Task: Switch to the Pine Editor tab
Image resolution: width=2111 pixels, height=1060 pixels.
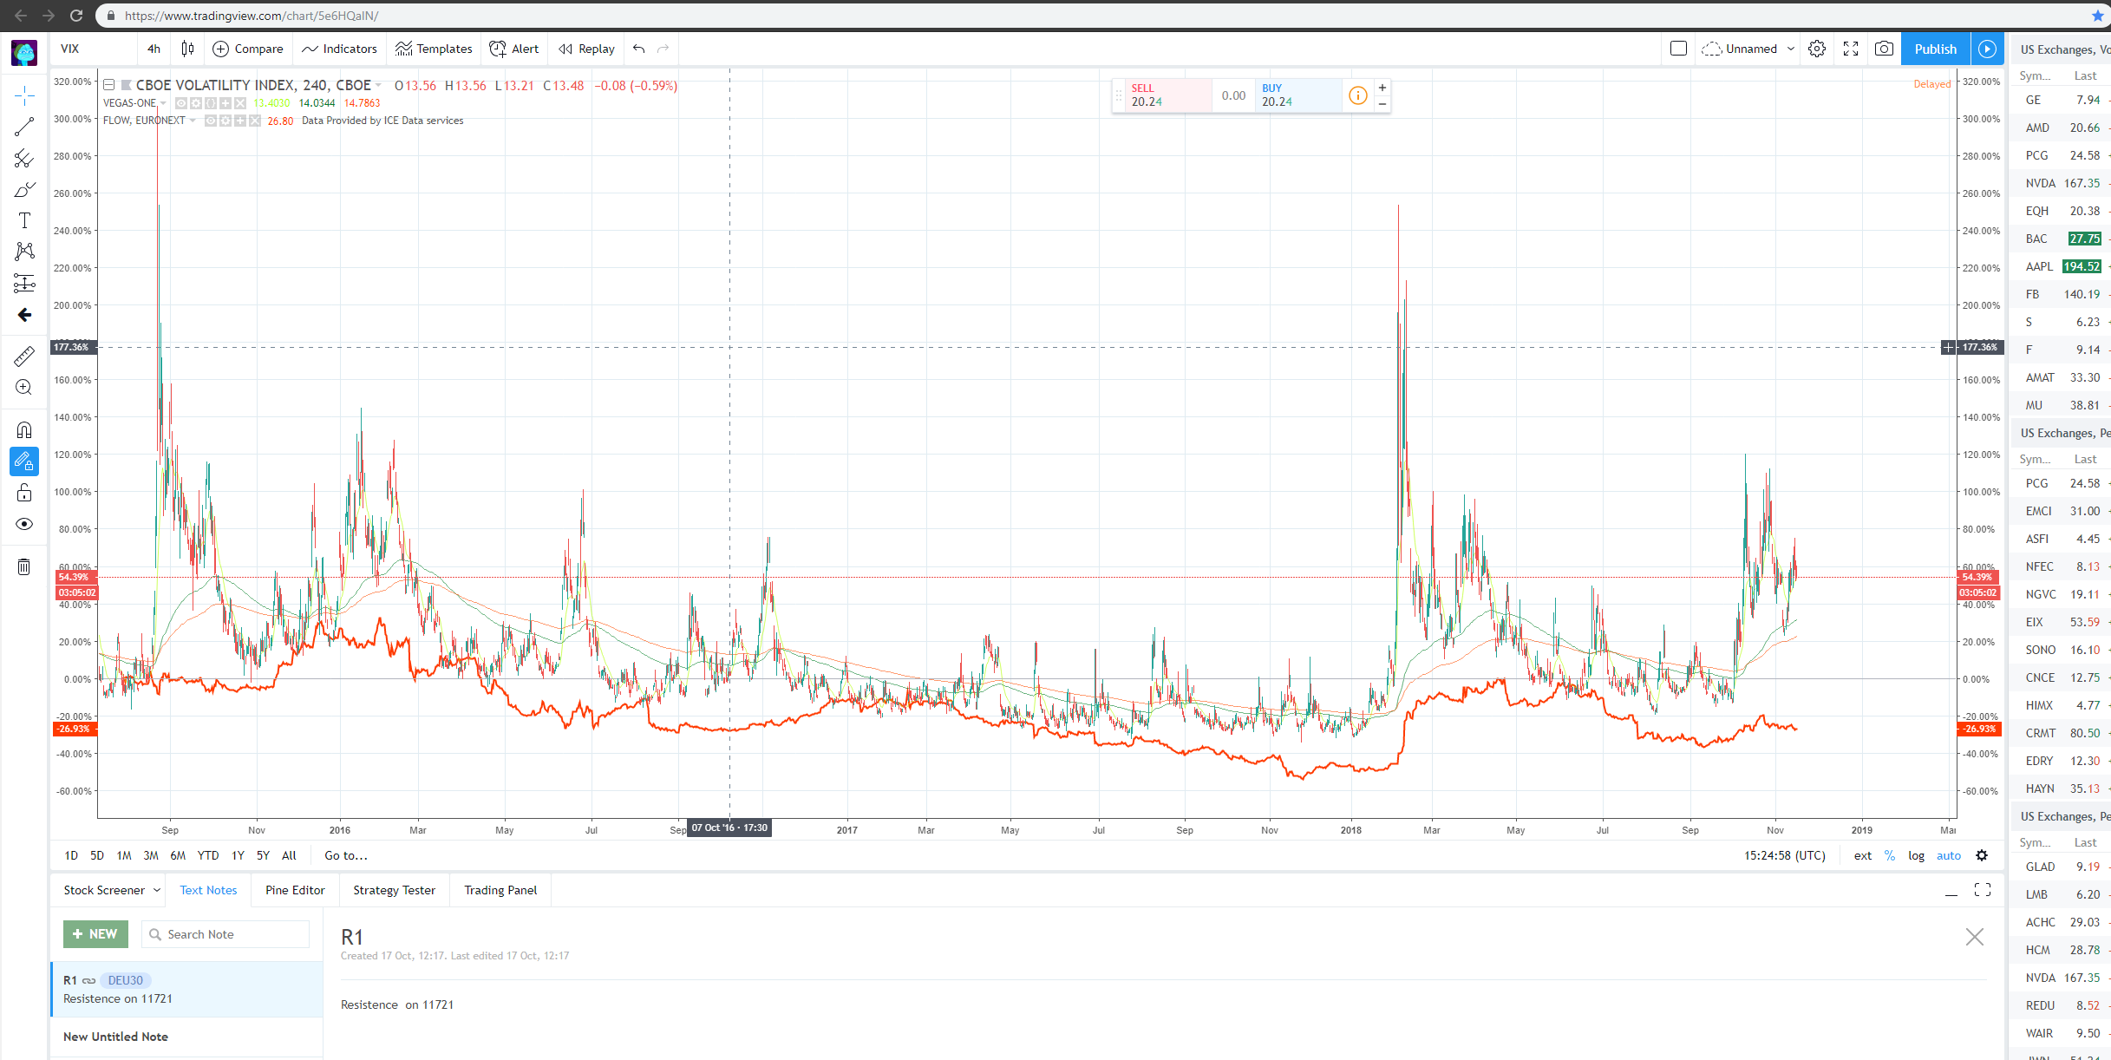Action: point(295,890)
